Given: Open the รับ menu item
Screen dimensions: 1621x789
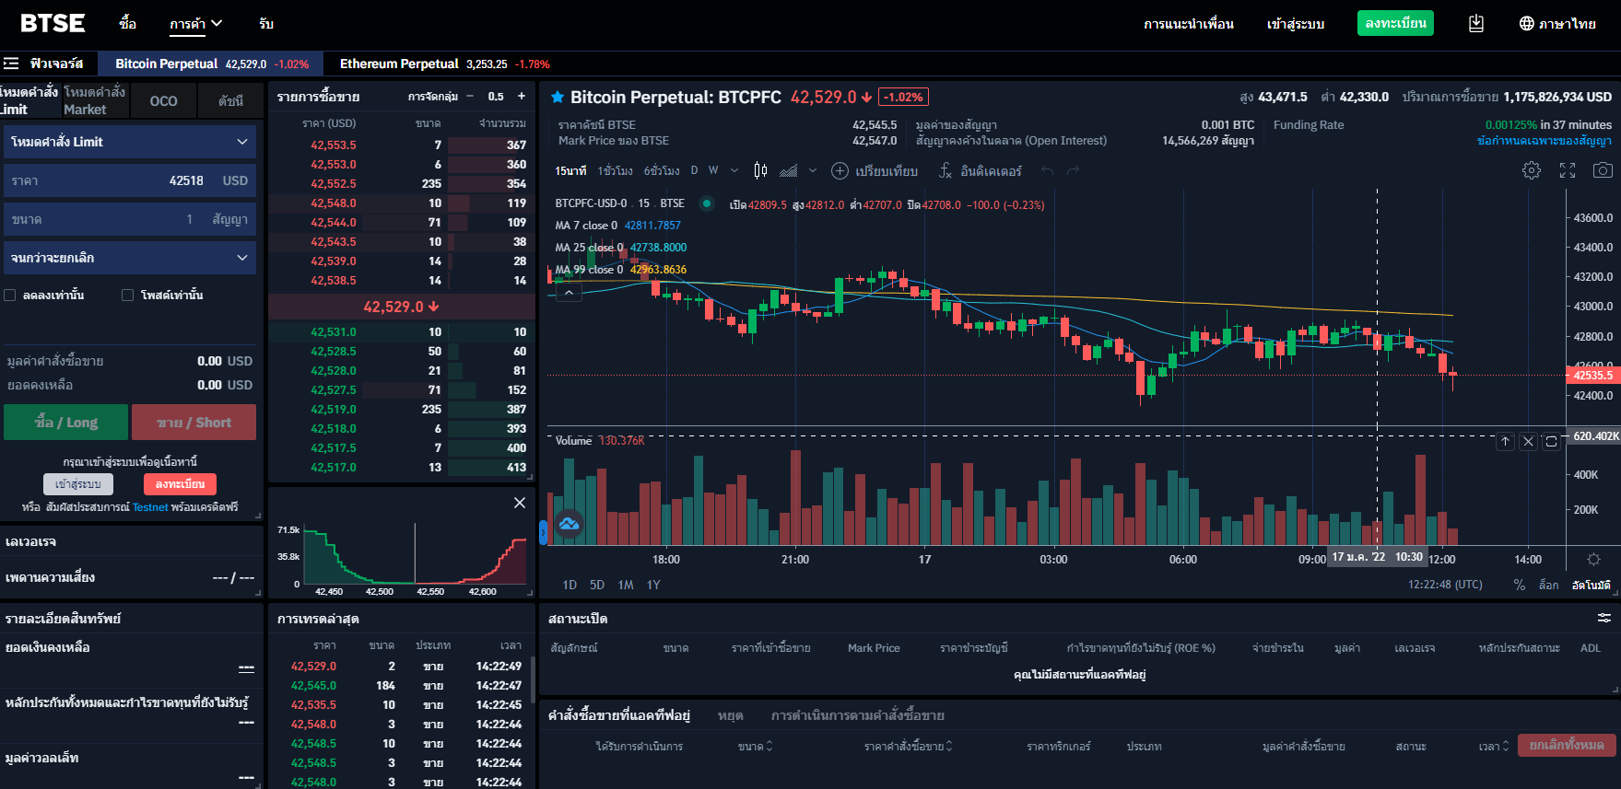Looking at the screenshot, I should (266, 24).
